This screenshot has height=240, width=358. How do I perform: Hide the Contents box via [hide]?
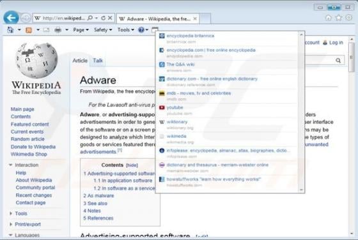coord(132,165)
